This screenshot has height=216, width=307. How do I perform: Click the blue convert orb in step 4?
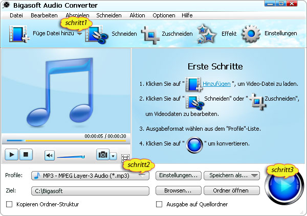(x=194, y=145)
